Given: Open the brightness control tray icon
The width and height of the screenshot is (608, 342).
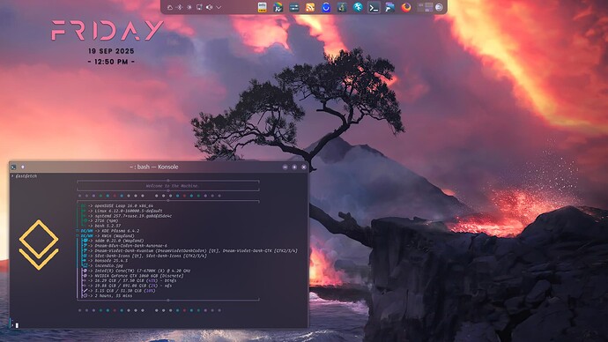Looking at the screenshot, I should click(189, 7).
